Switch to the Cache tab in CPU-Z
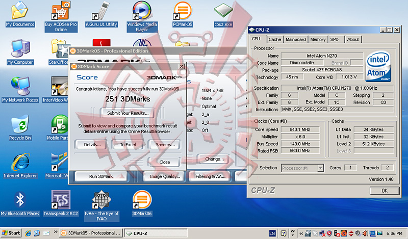 tap(275, 40)
